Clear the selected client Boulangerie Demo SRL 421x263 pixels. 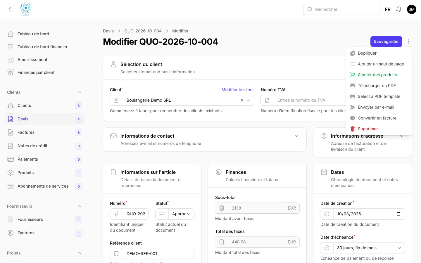pyautogui.click(x=242, y=100)
